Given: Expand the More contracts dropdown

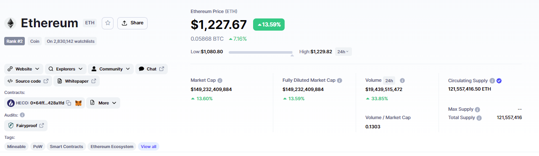Looking at the screenshot, I should click(103, 103).
